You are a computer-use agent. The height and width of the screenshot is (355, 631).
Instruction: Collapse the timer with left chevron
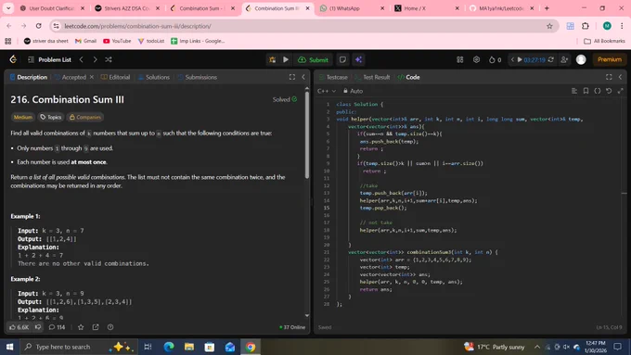tap(512, 59)
